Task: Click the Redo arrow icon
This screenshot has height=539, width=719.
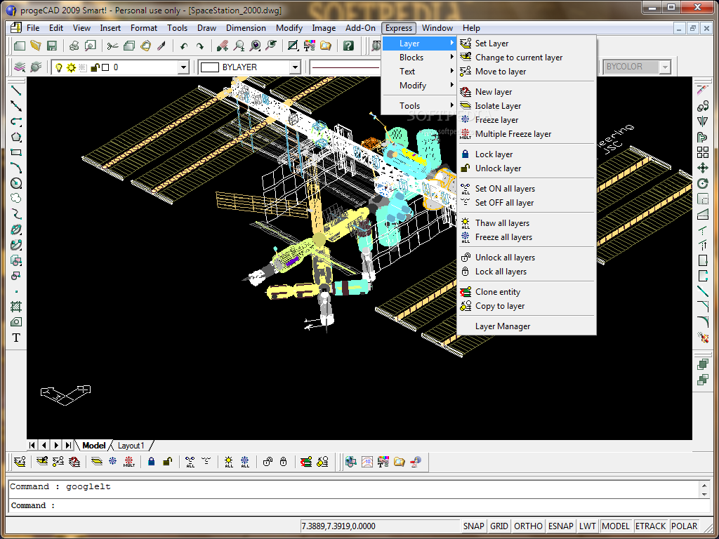Action: (200, 46)
